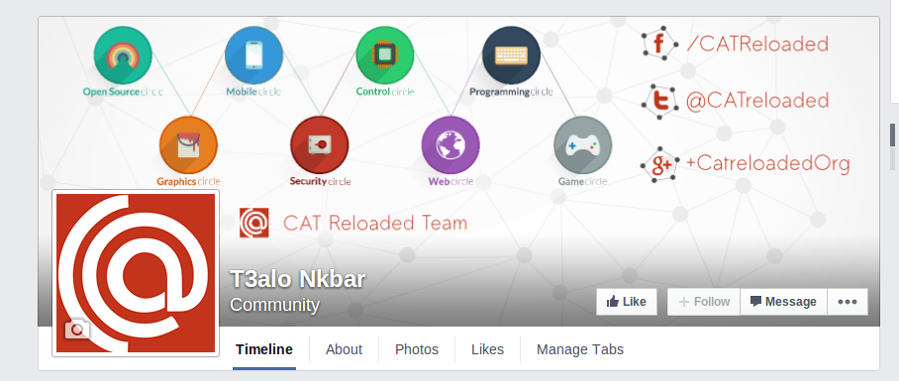
Task: Click the Security circle safe icon
Action: pyautogui.click(x=320, y=144)
